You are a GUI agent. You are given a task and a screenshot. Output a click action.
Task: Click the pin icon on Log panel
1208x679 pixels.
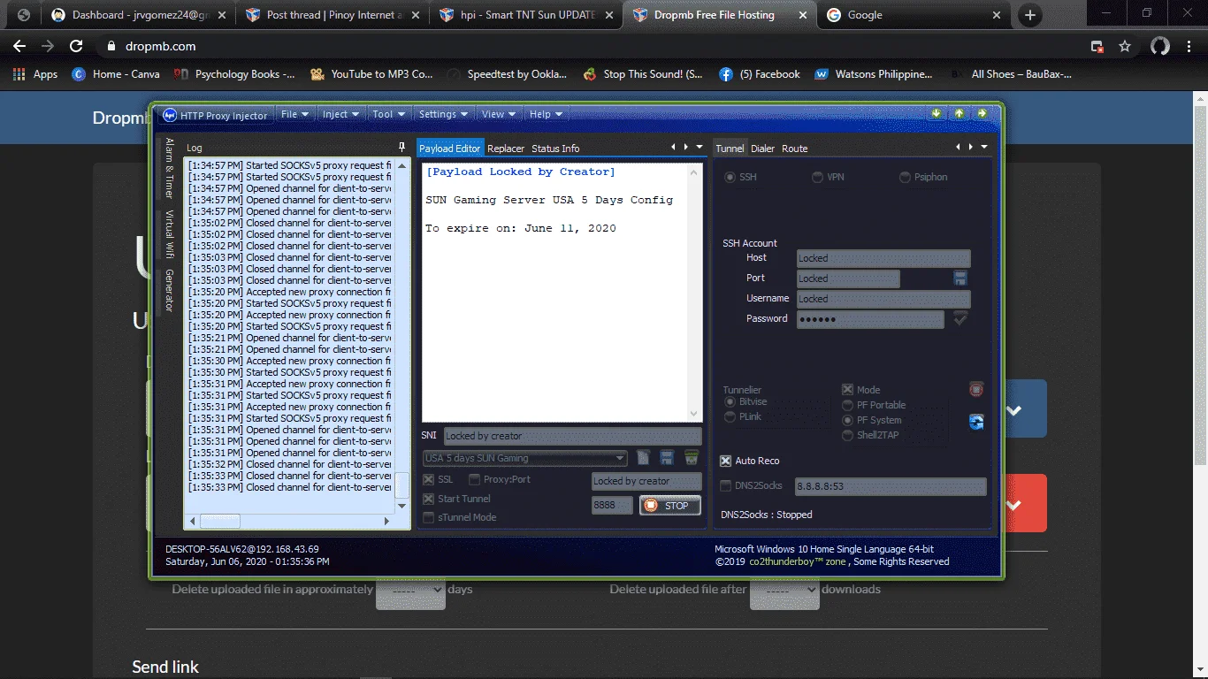(402, 148)
